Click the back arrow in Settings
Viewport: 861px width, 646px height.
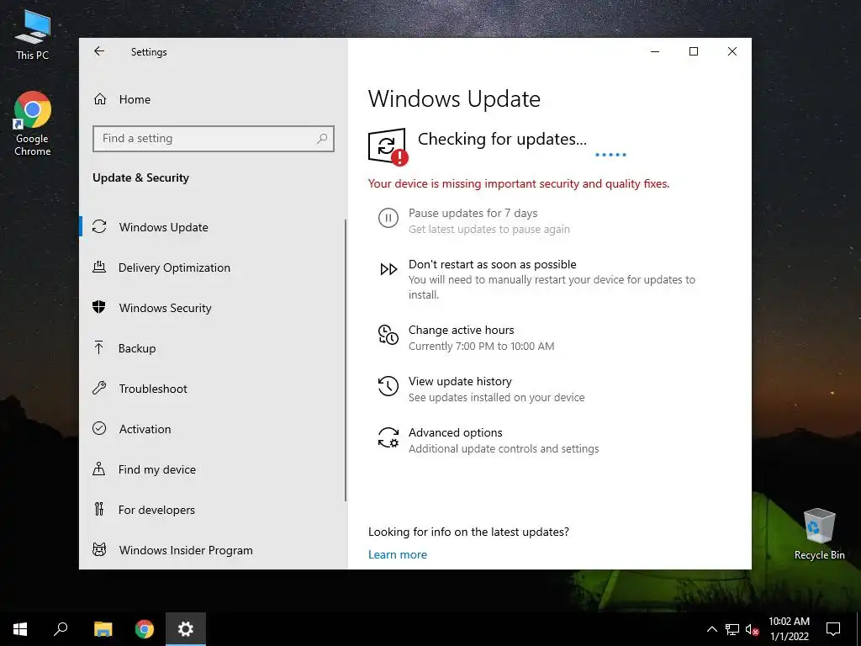coord(99,51)
